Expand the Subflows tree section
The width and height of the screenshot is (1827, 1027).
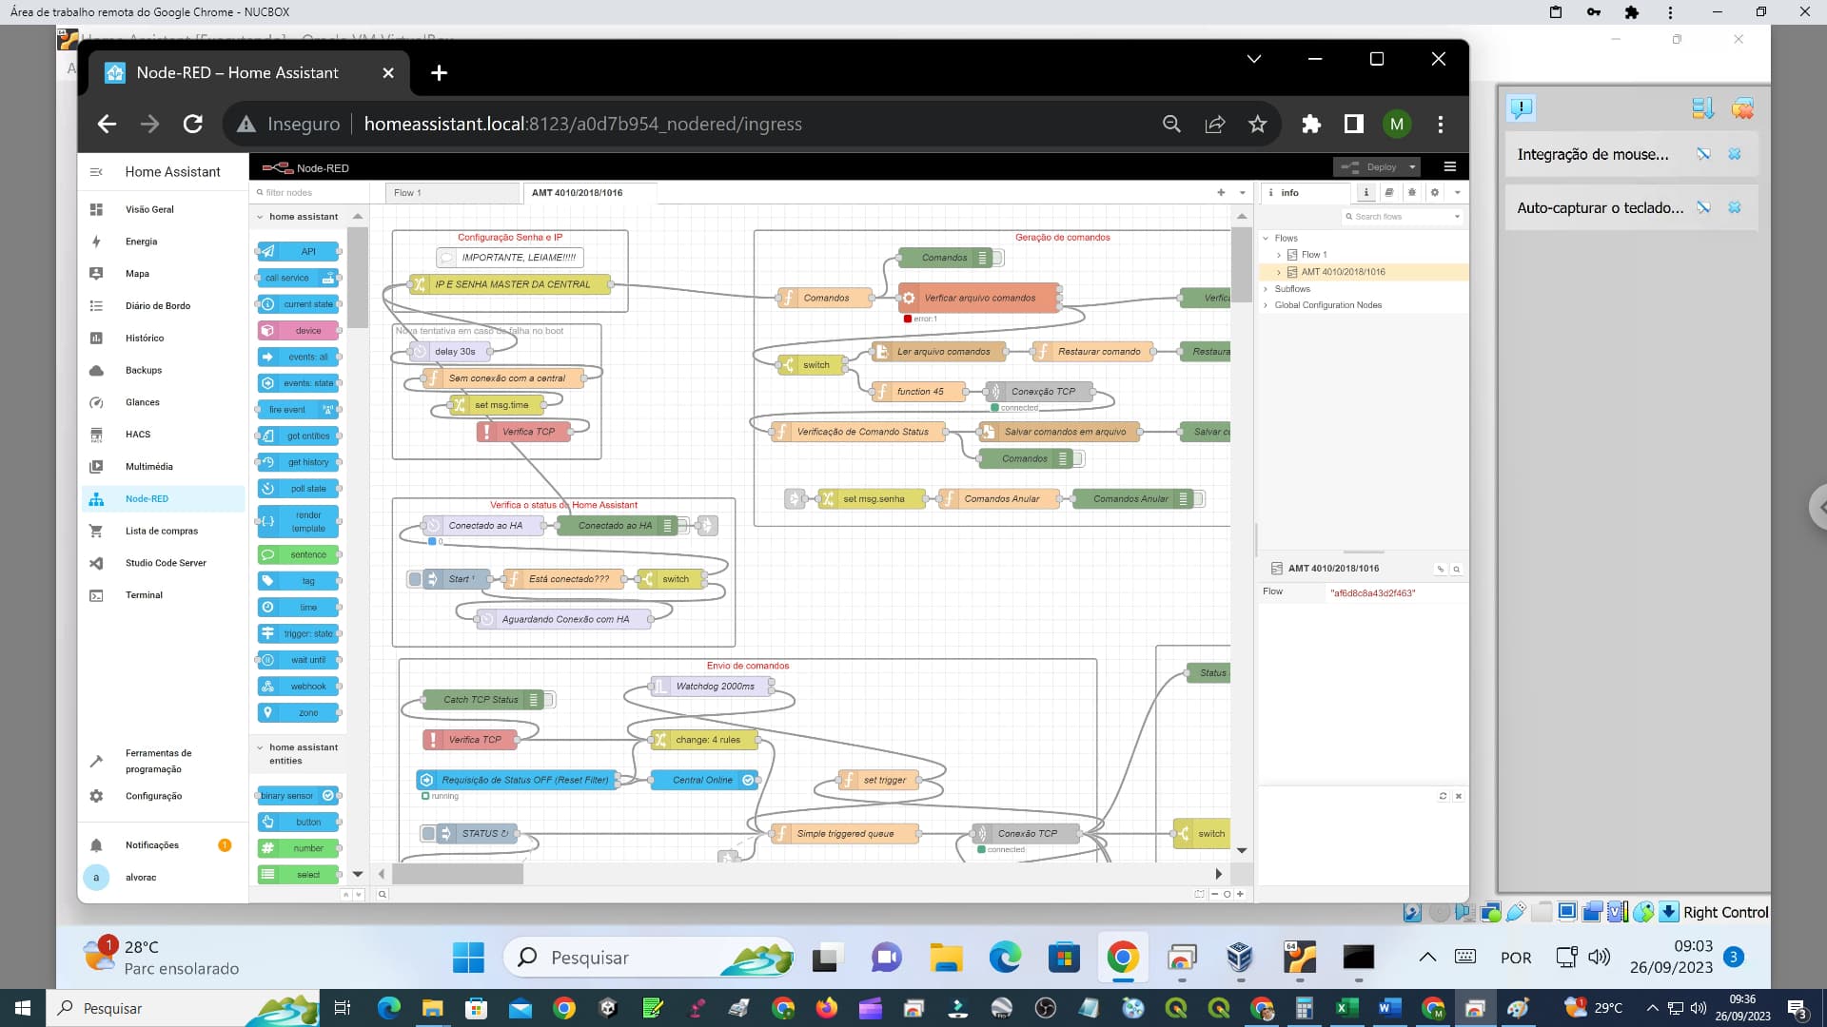pos(1266,289)
